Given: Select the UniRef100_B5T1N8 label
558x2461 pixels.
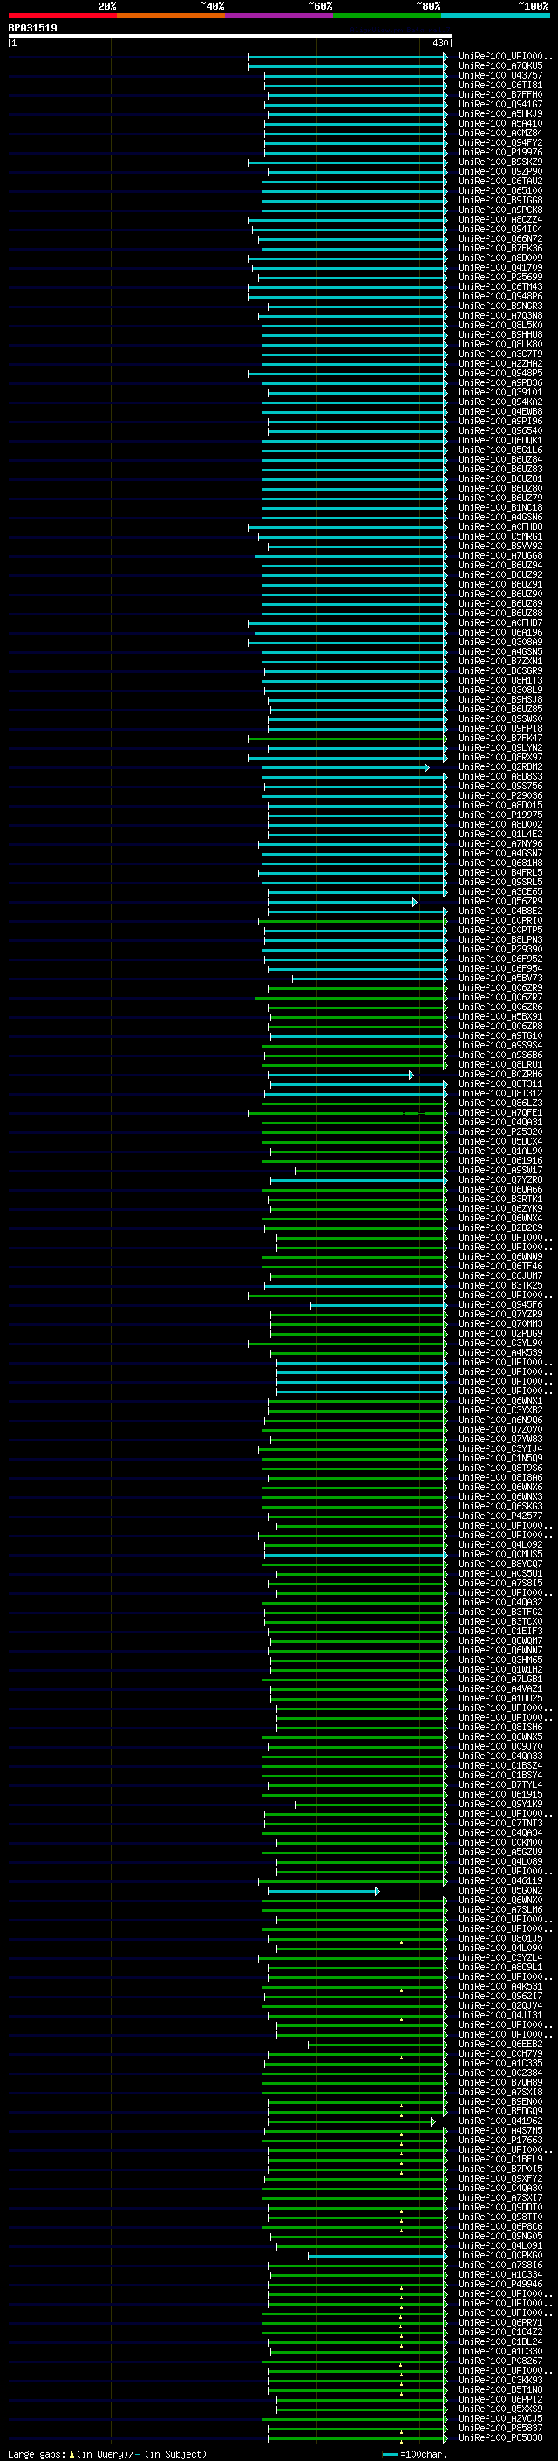Looking at the screenshot, I should [500, 2389].
